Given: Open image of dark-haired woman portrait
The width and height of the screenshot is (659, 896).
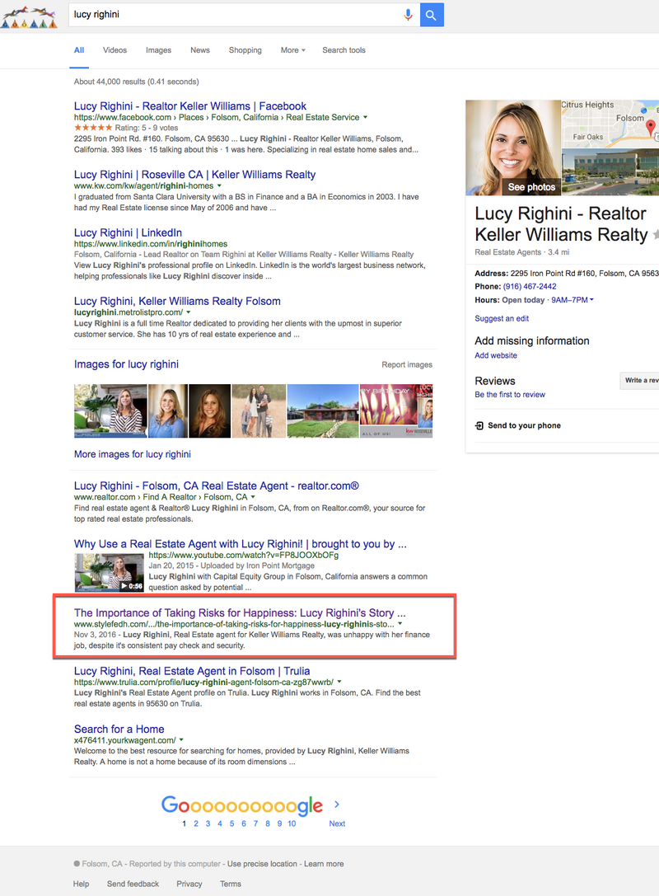Looking at the screenshot, I should 209,410.
